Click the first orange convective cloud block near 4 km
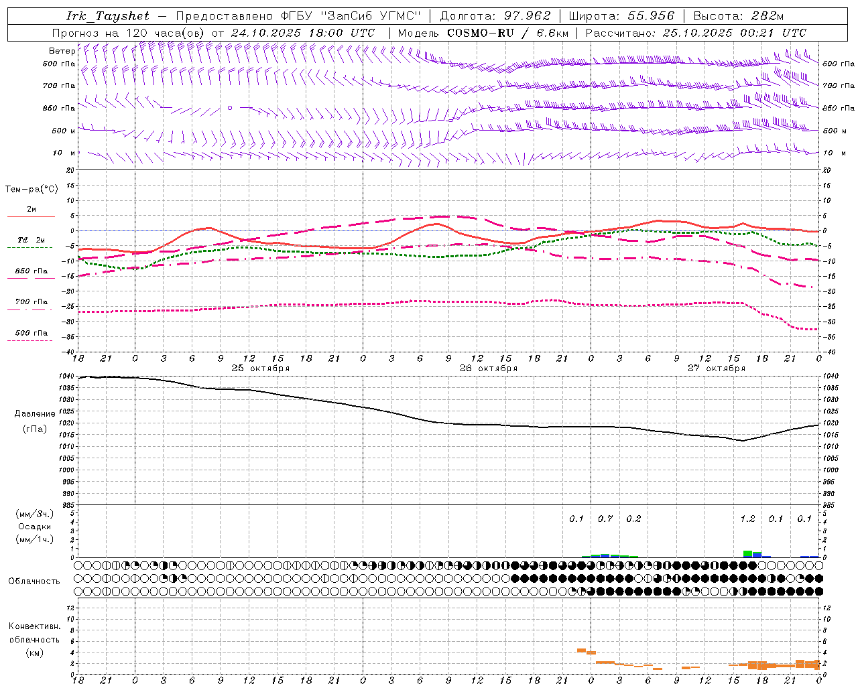This screenshot has height=686, width=858. click(x=582, y=650)
